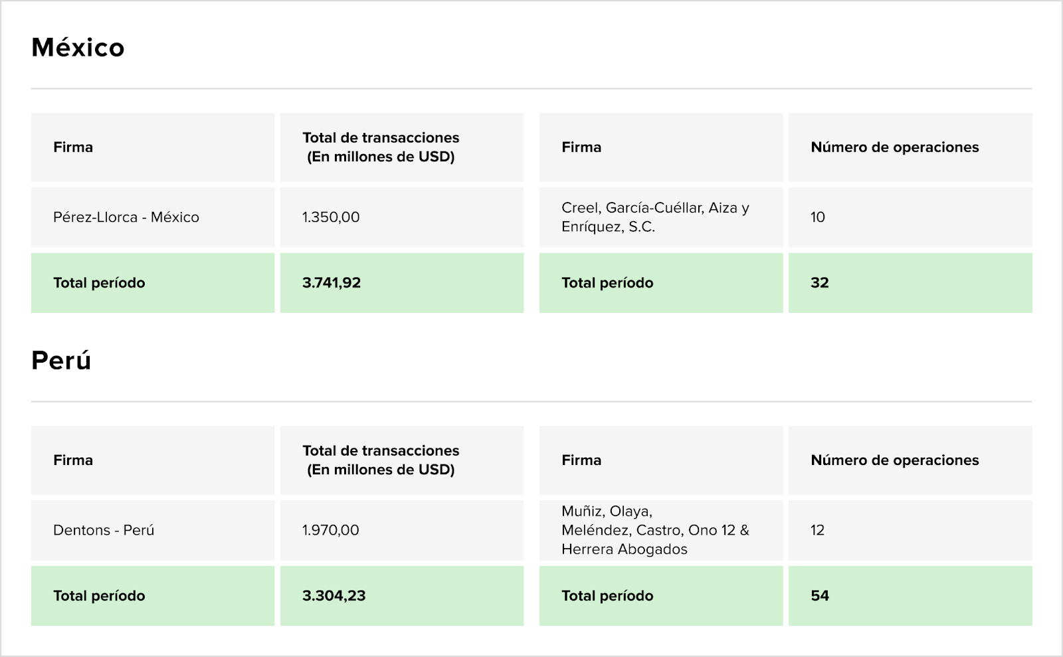Click Firma header above Dentons - Perú
This screenshot has height=657, width=1063.
click(153, 460)
